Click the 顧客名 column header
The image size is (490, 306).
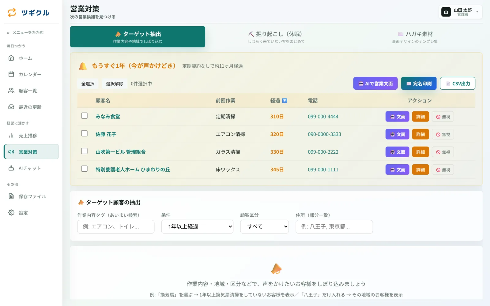pyautogui.click(x=103, y=101)
